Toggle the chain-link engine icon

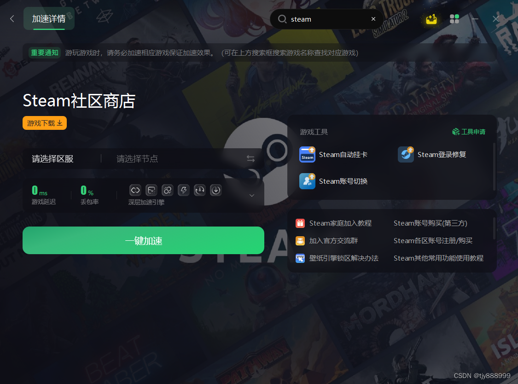[x=135, y=190]
